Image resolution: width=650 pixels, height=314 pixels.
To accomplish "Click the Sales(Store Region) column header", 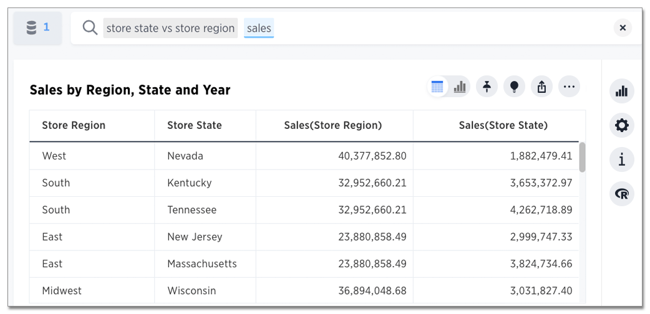I will [x=332, y=125].
